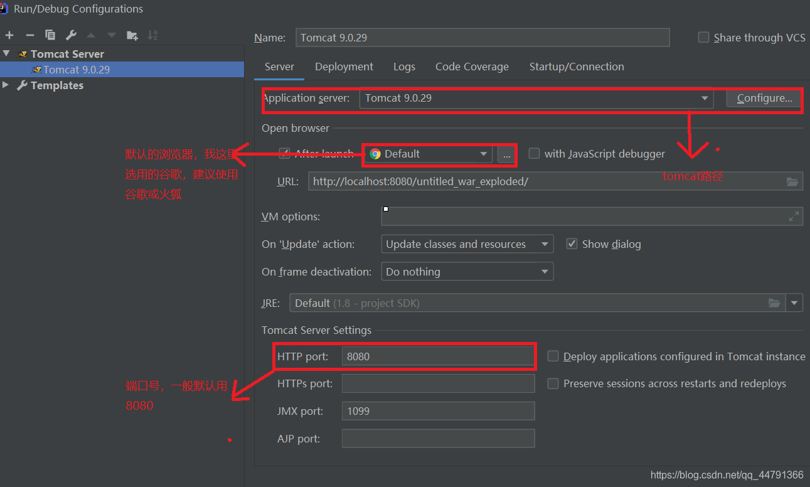Sort configurations alphabetically
Image resolution: width=810 pixels, height=487 pixels.
152,35
